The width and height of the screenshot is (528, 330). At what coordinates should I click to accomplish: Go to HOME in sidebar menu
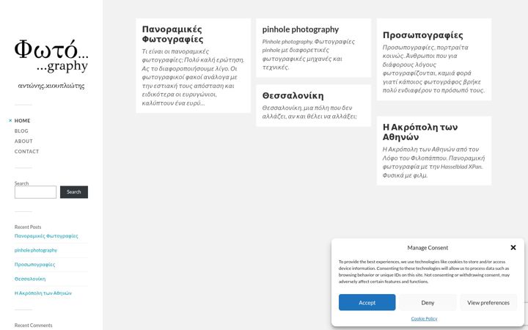point(22,120)
